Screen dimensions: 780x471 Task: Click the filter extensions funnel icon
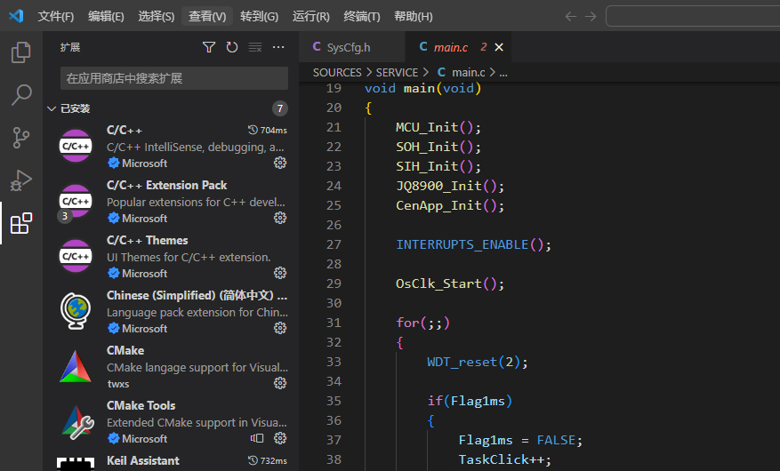(209, 47)
